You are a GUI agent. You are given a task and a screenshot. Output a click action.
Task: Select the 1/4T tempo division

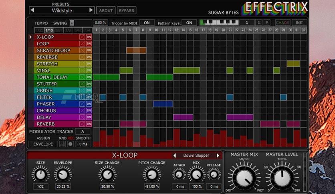[x=78, y=30]
